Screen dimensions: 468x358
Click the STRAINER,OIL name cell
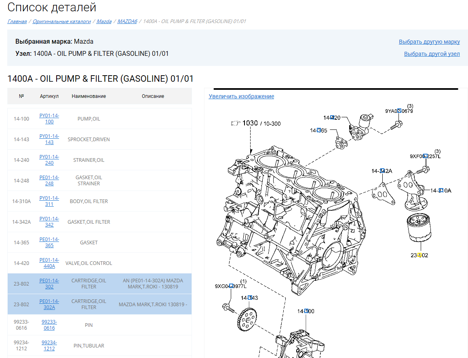pos(89,160)
